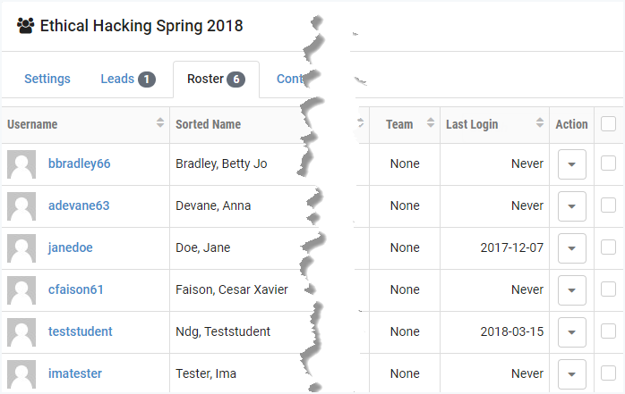Viewport: 625px width, 394px height.
Task: Check the row checkbox for bbradley66
Action: click(609, 163)
